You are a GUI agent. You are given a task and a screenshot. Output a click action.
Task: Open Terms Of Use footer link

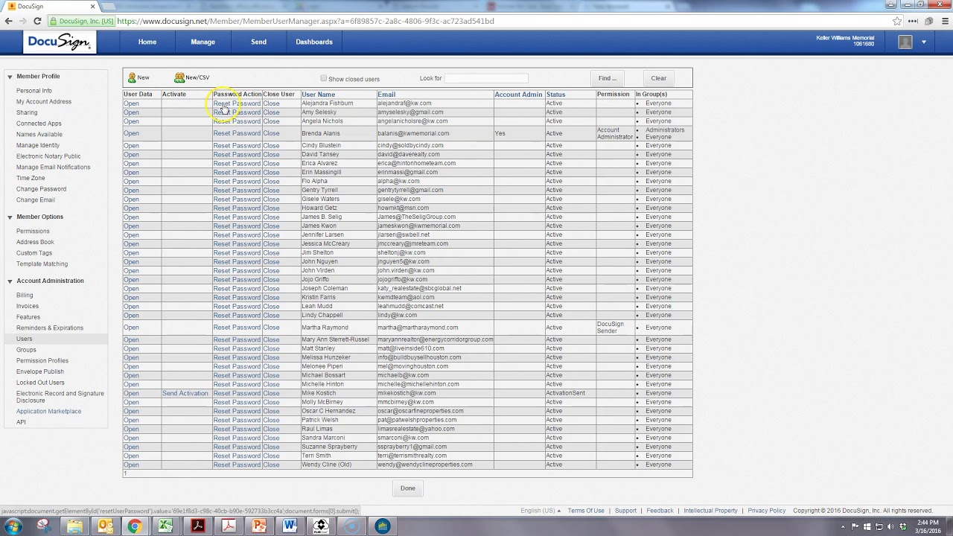coord(586,511)
